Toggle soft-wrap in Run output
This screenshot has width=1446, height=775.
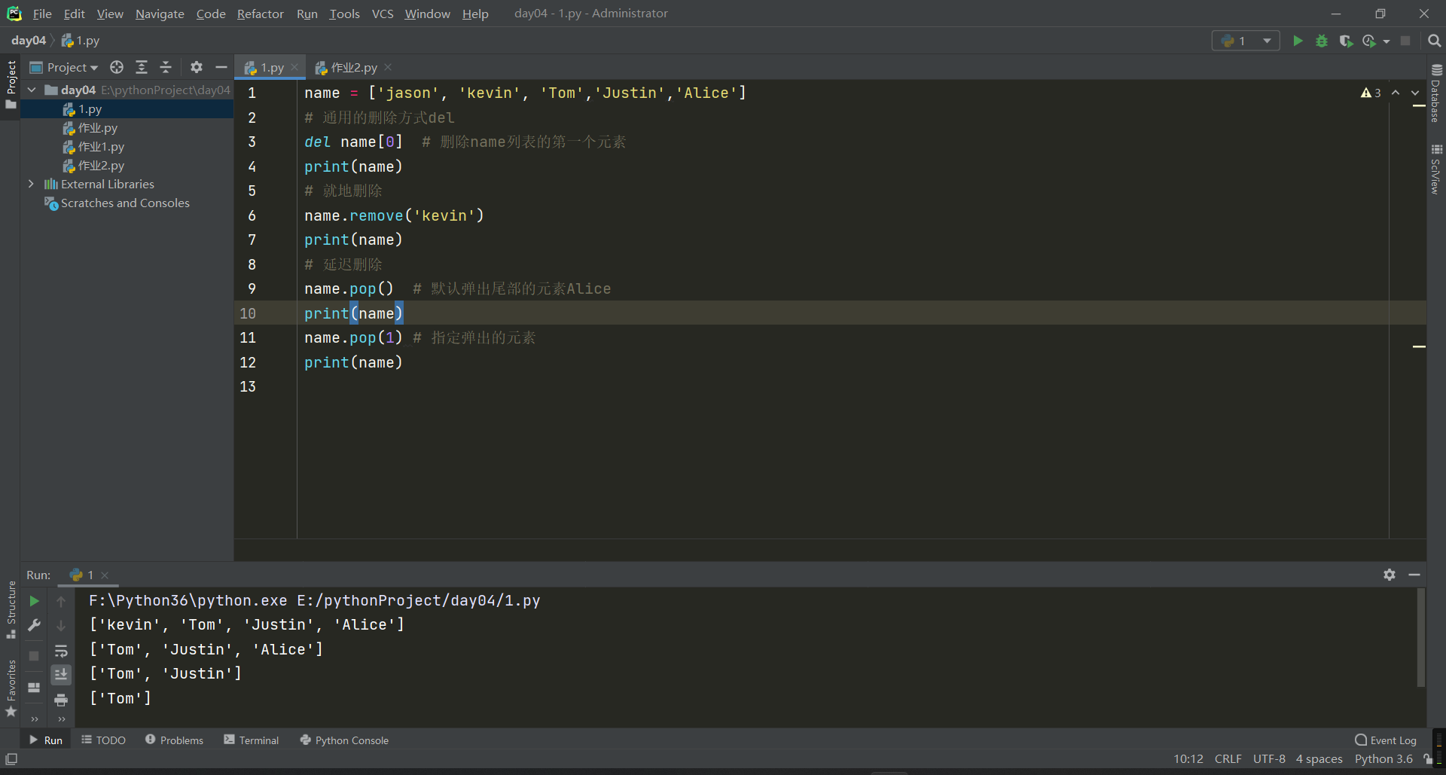(x=61, y=651)
